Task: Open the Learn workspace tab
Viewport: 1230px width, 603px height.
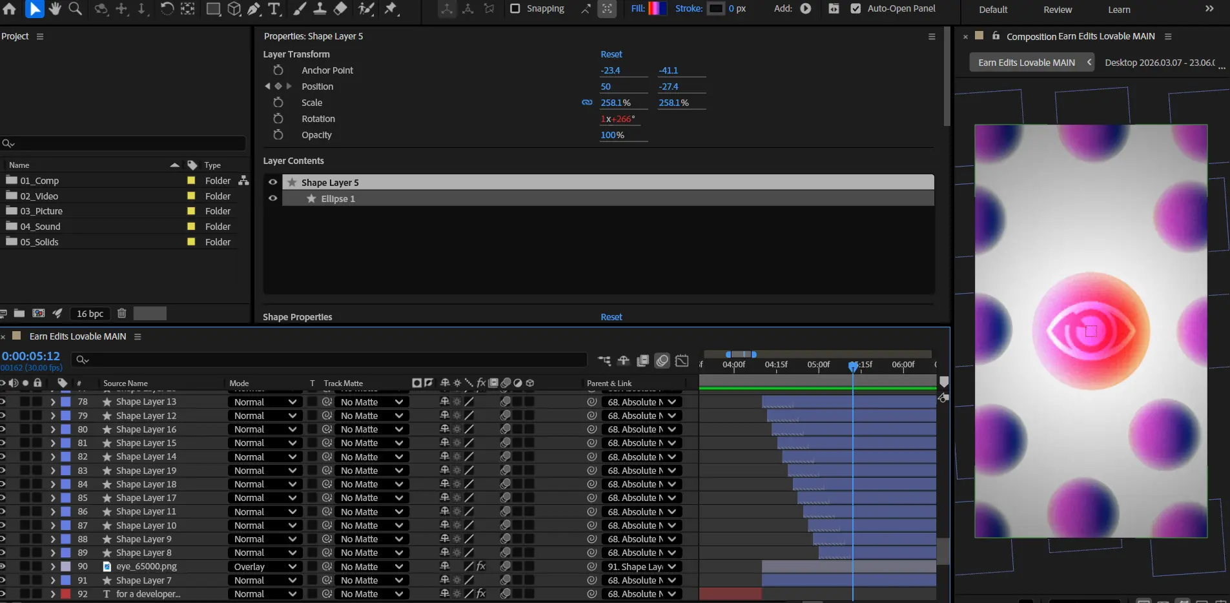Action: (x=1119, y=10)
